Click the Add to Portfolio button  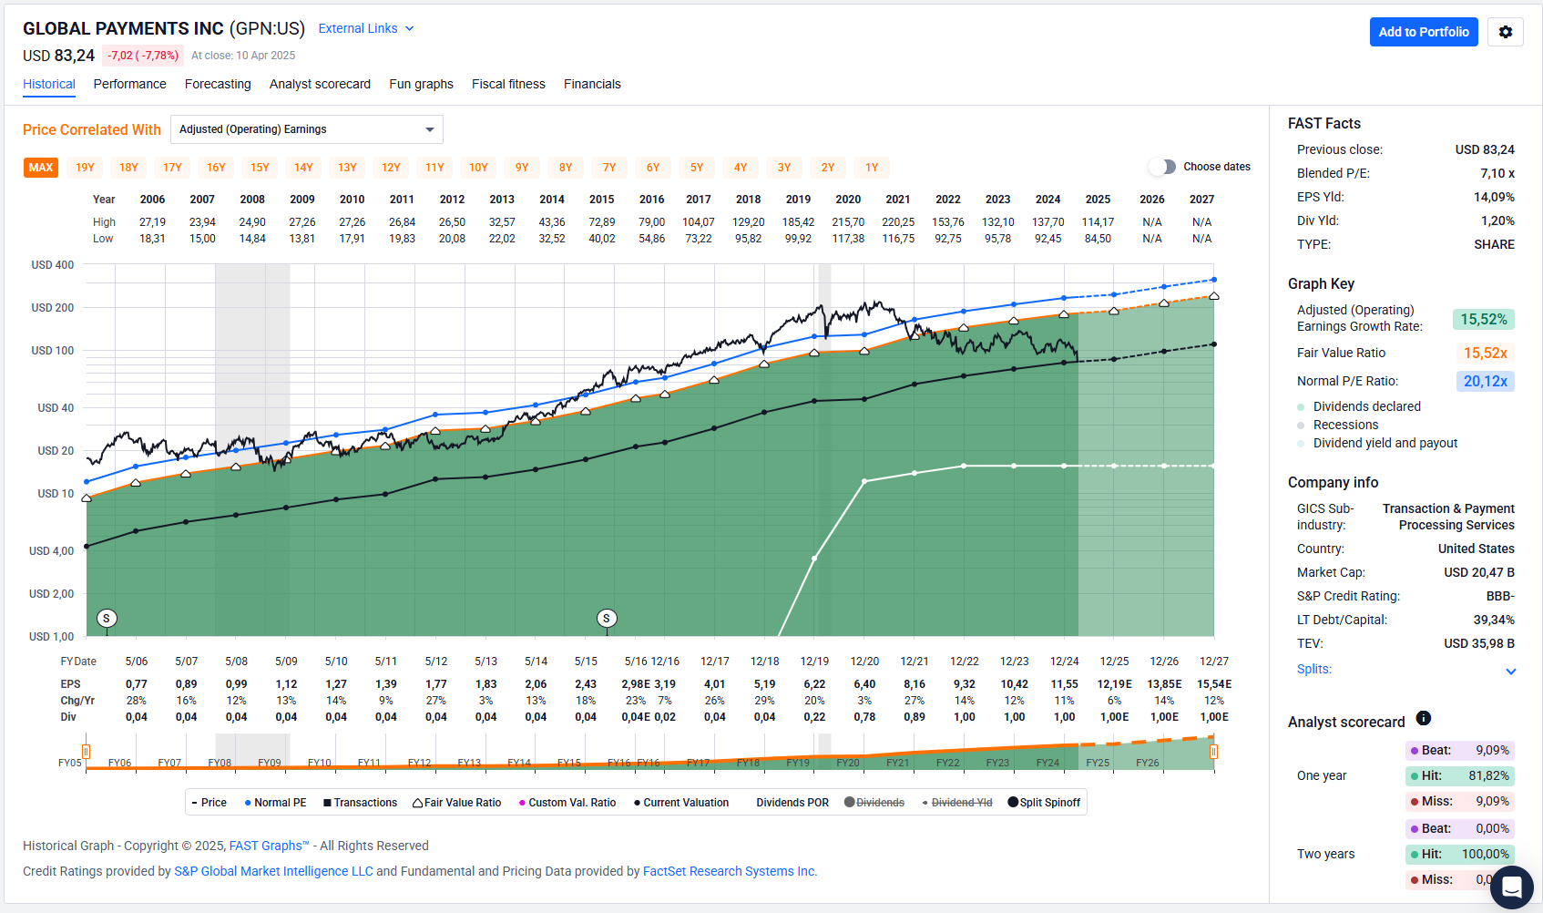[1423, 32]
